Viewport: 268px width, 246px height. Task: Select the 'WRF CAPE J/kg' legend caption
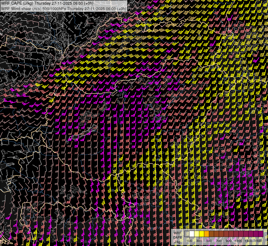tap(178, 237)
